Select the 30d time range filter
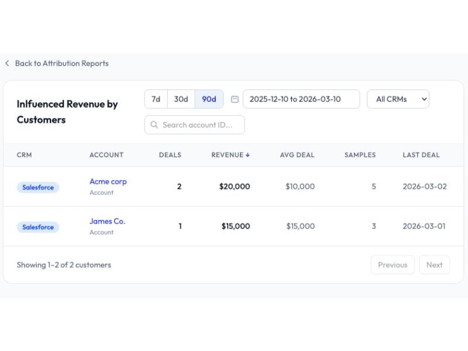Screen dimensions: 468x351 point(181,99)
